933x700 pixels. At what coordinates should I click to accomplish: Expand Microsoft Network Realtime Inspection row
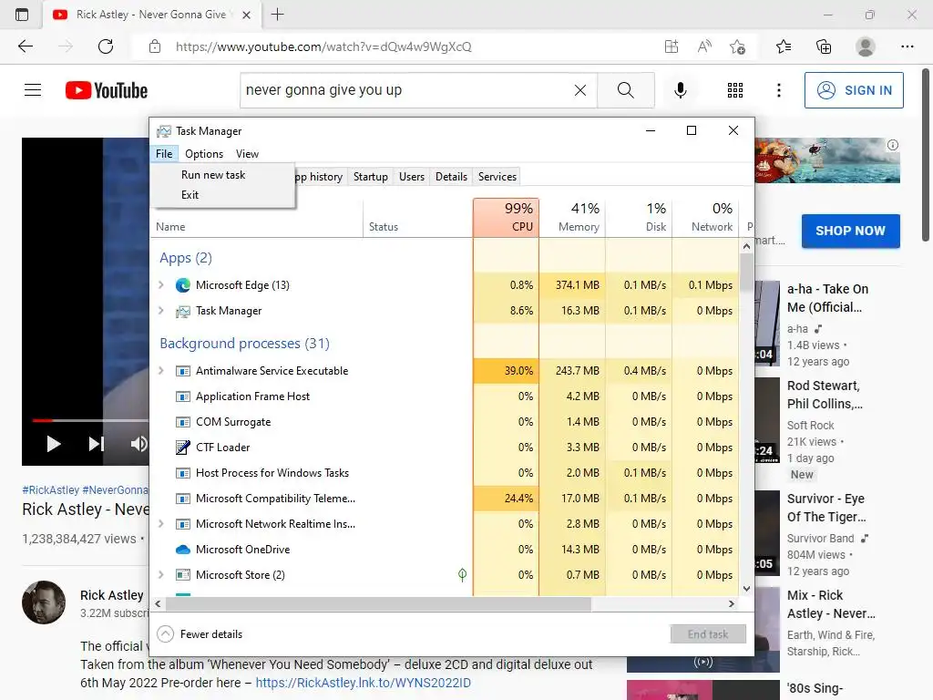160,524
